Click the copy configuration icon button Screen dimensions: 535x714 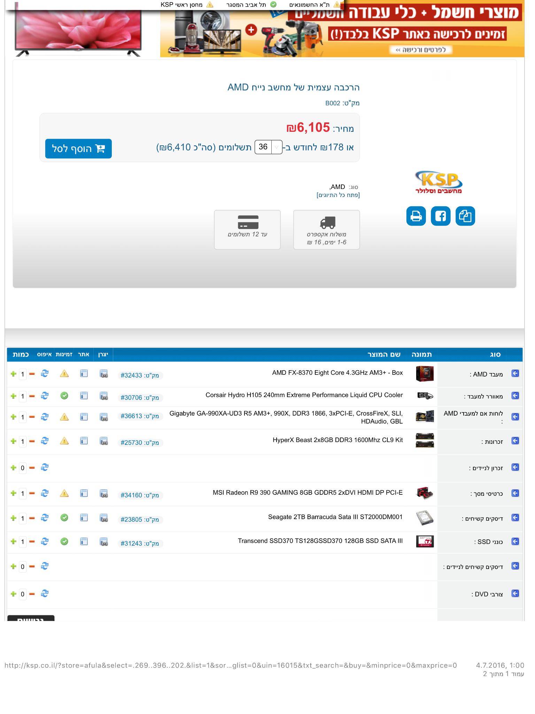pyautogui.click(x=465, y=216)
